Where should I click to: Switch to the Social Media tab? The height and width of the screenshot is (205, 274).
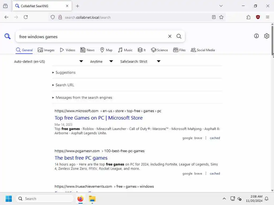click(x=203, y=50)
